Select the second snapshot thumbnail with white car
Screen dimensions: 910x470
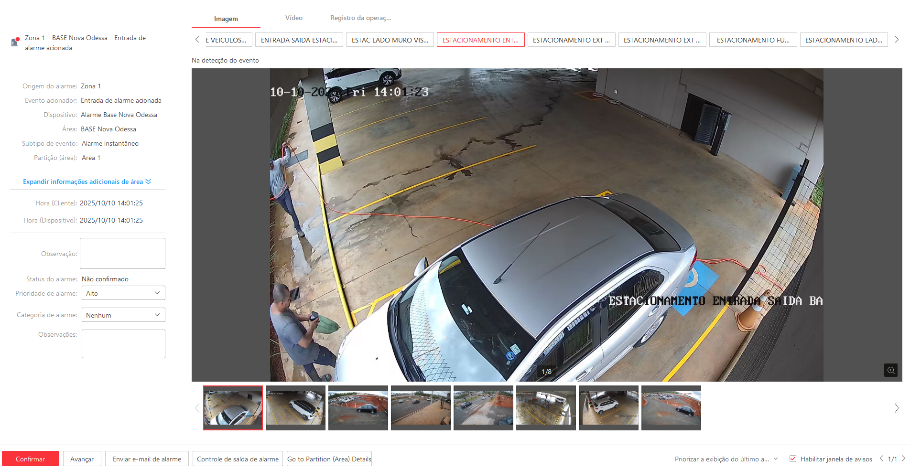295,408
